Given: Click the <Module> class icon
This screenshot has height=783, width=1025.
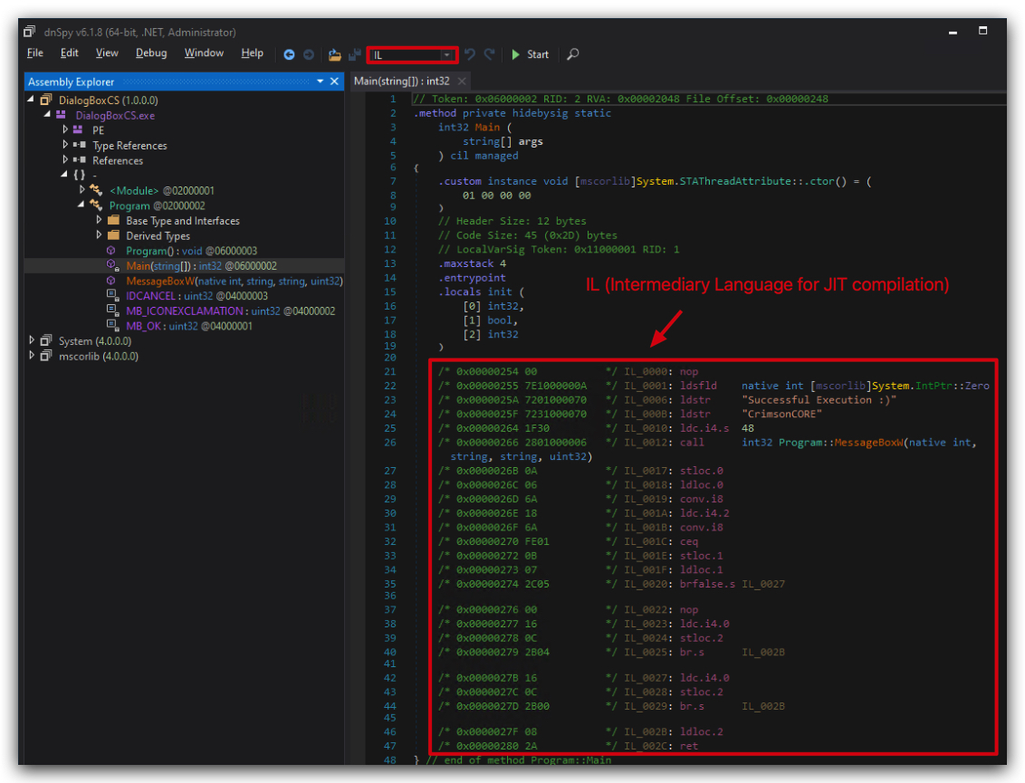Looking at the screenshot, I should [97, 190].
